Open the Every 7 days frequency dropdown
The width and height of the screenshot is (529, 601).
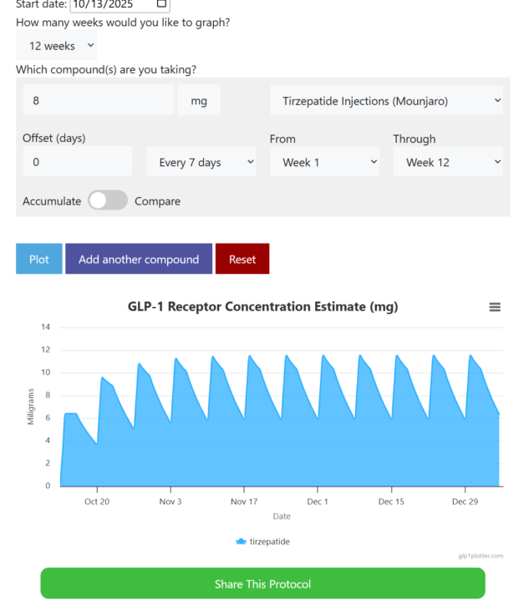pos(201,162)
